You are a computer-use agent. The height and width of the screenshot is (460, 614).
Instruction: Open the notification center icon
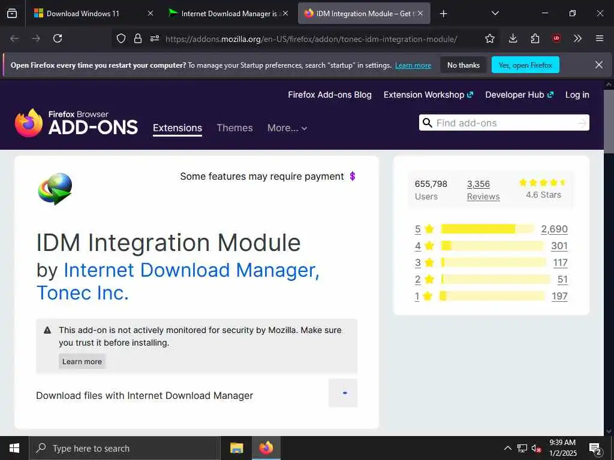point(595,449)
